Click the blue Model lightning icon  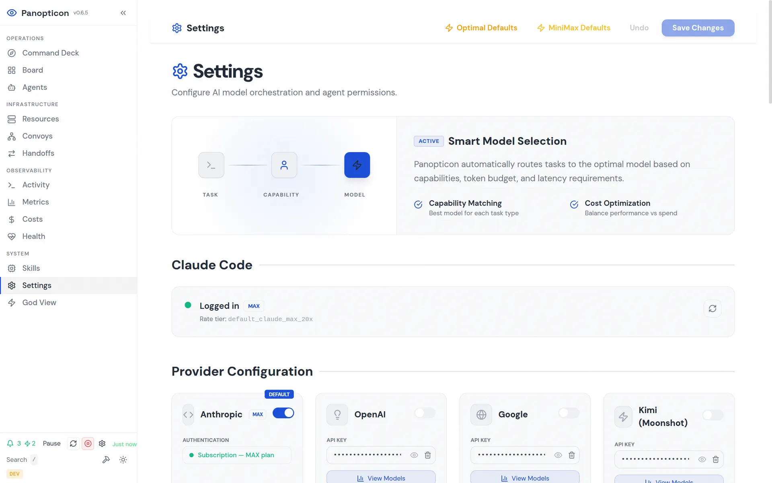(357, 165)
